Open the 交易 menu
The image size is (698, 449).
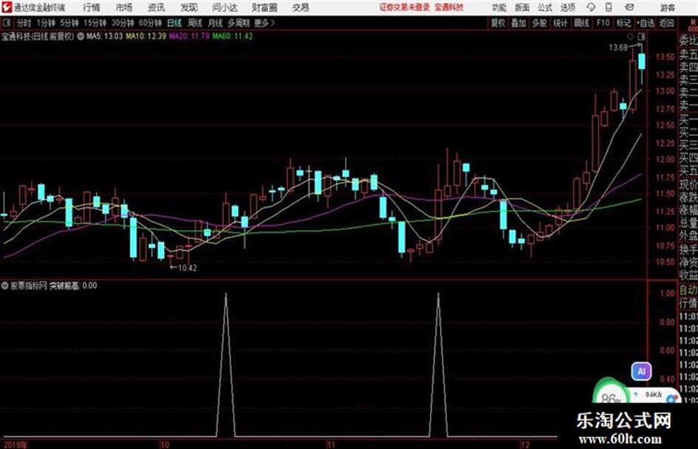301,7
